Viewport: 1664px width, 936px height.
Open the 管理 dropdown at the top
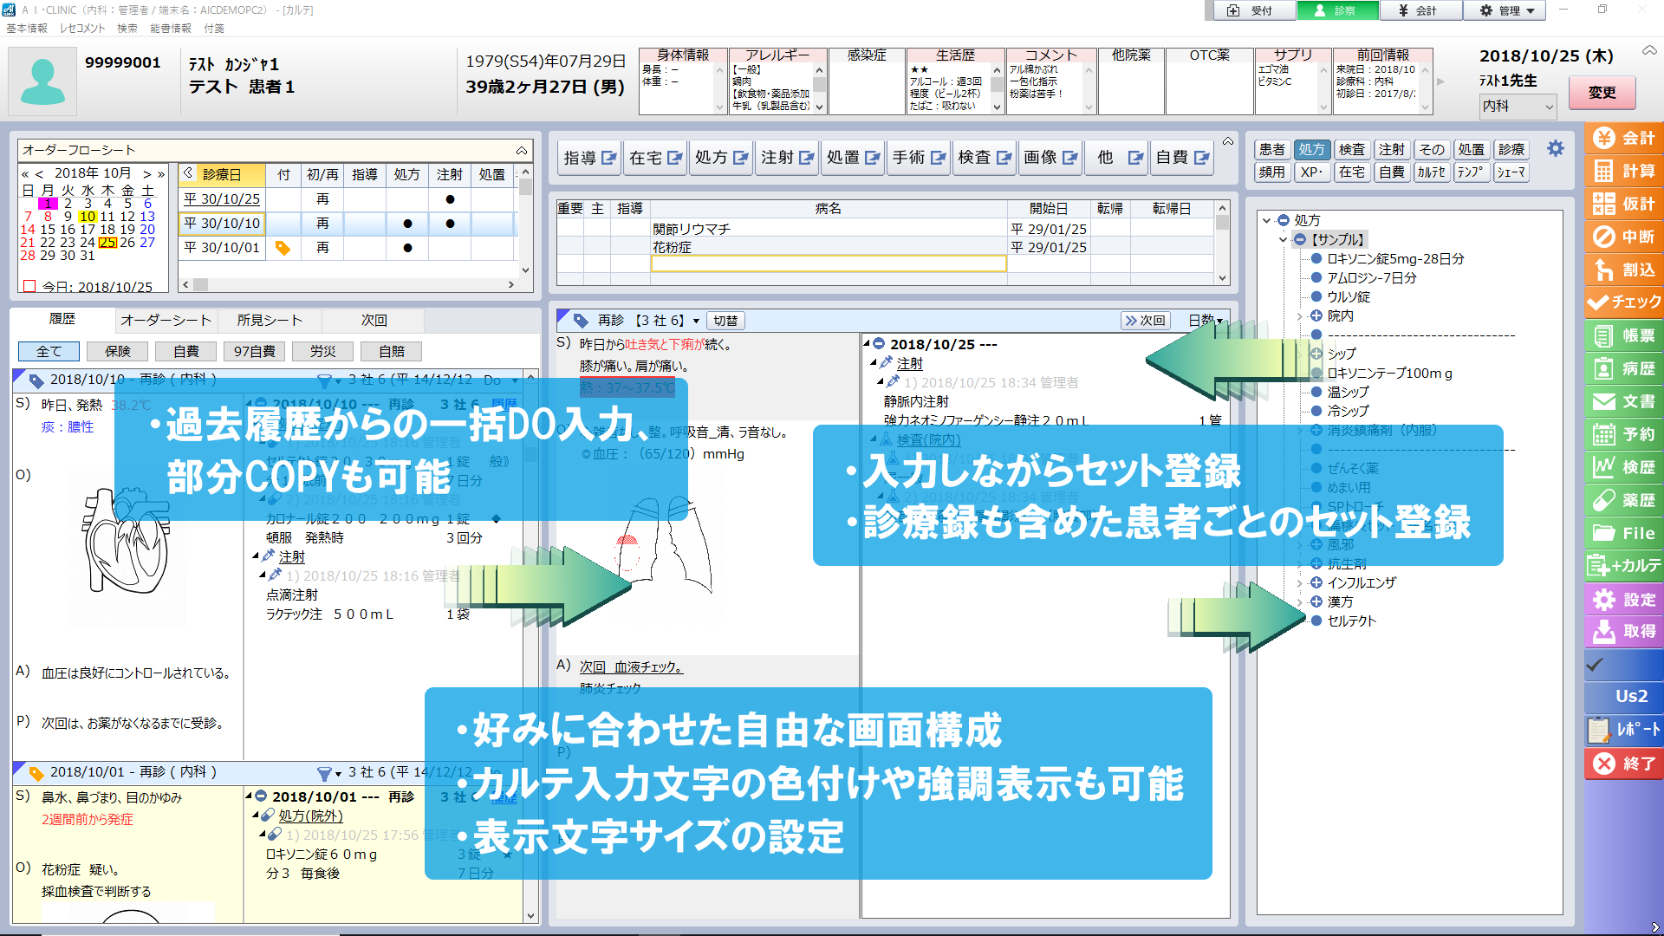[x=1506, y=10]
